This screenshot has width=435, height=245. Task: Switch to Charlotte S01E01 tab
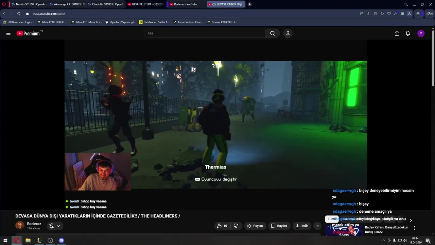point(105,4)
